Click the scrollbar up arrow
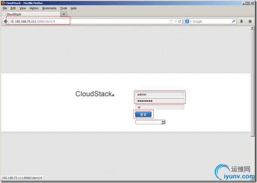Screen dimensions: 257x183 [x=252, y=28]
